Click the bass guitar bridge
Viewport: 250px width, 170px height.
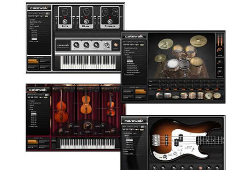tap(156, 140)
